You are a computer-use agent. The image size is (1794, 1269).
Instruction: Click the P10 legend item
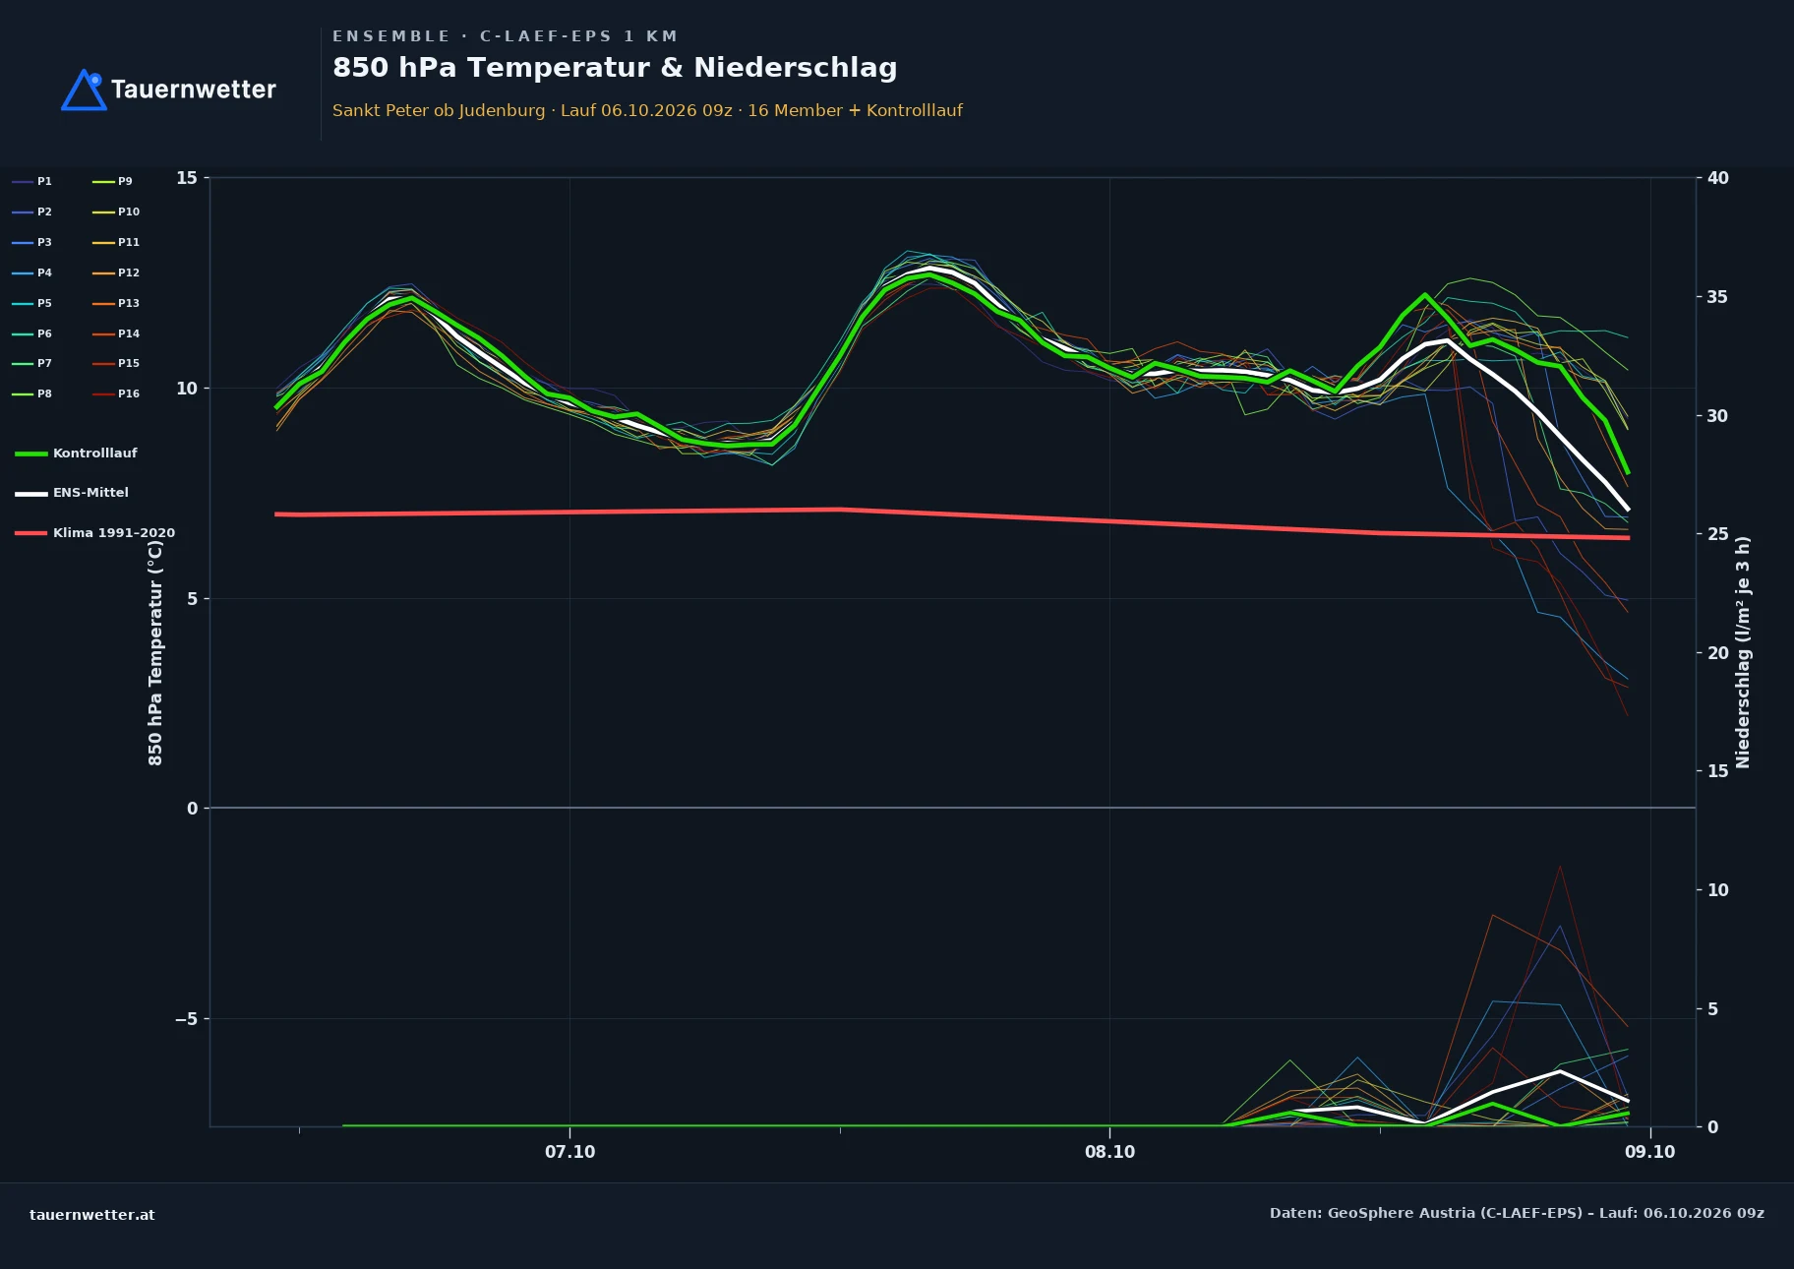pos(116,212)
